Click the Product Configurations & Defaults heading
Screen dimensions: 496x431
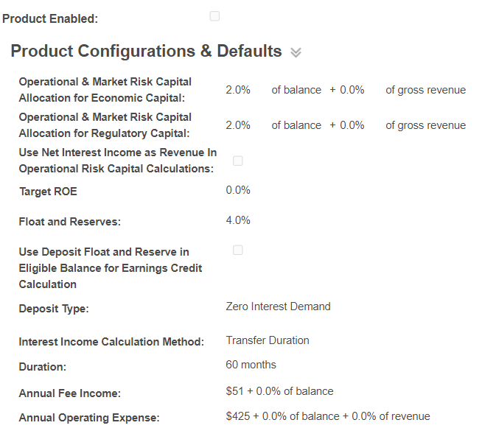[146, 51]
